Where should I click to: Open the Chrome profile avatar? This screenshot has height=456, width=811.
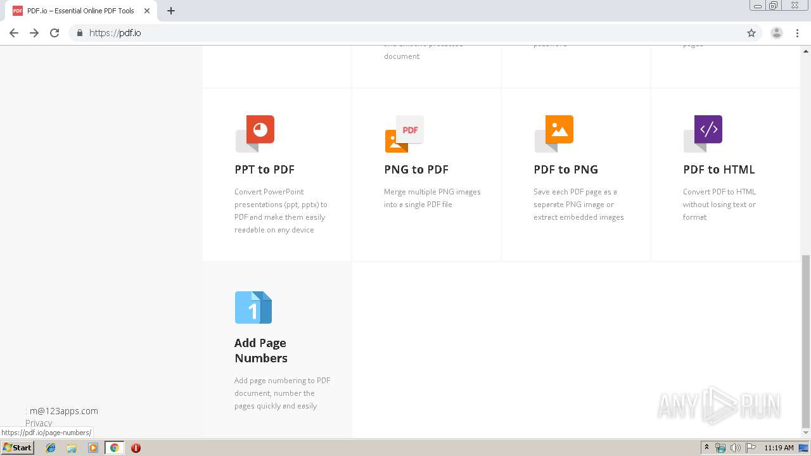[777, 33]
